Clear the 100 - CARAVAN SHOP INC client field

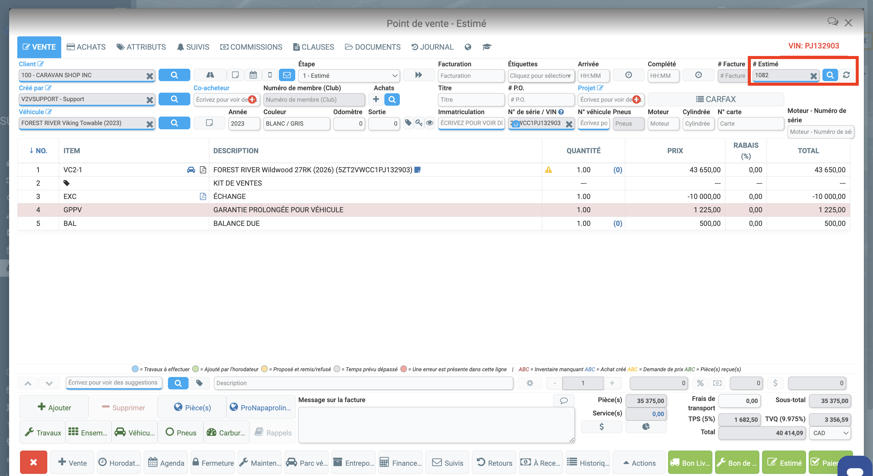[149, 76]
